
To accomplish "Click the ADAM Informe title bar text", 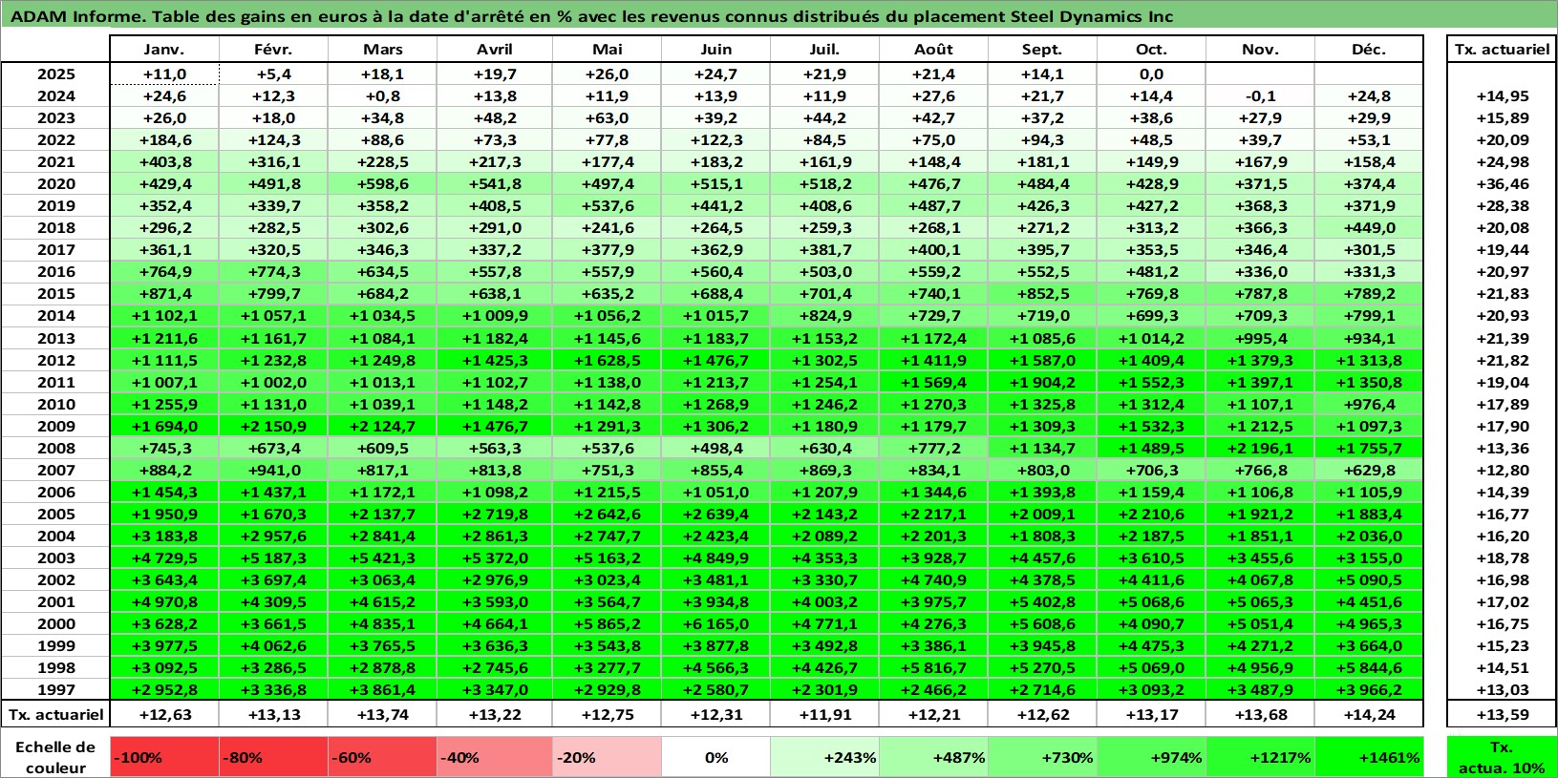I will click(x=591, y=16).
